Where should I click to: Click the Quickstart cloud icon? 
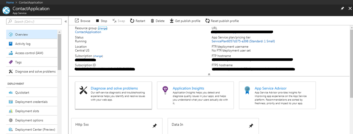pos(11,93)
